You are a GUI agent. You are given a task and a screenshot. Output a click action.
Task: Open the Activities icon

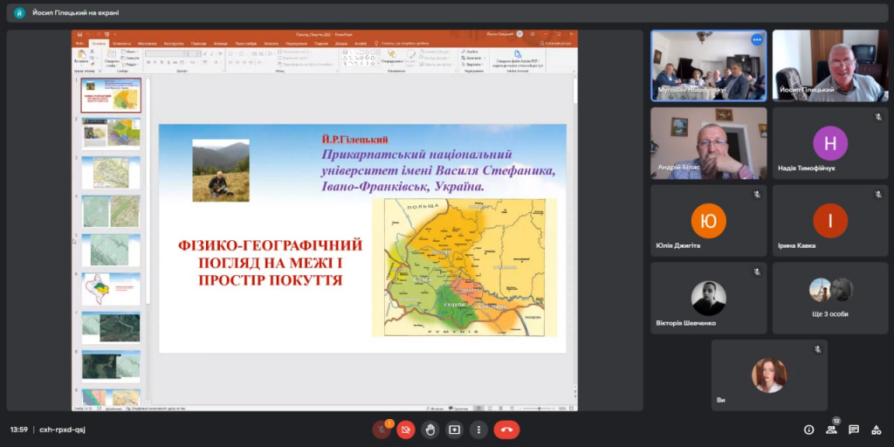point(876,430)
